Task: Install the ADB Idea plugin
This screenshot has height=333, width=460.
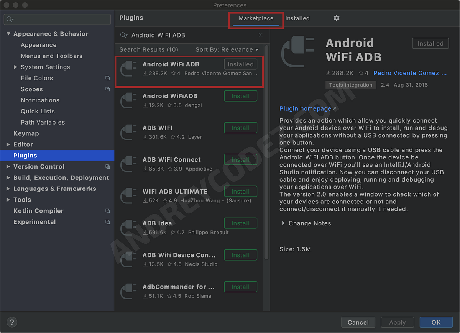Action: (x=240, y=223)
